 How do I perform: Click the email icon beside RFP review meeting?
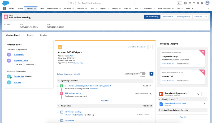click(x=62, y=112)
